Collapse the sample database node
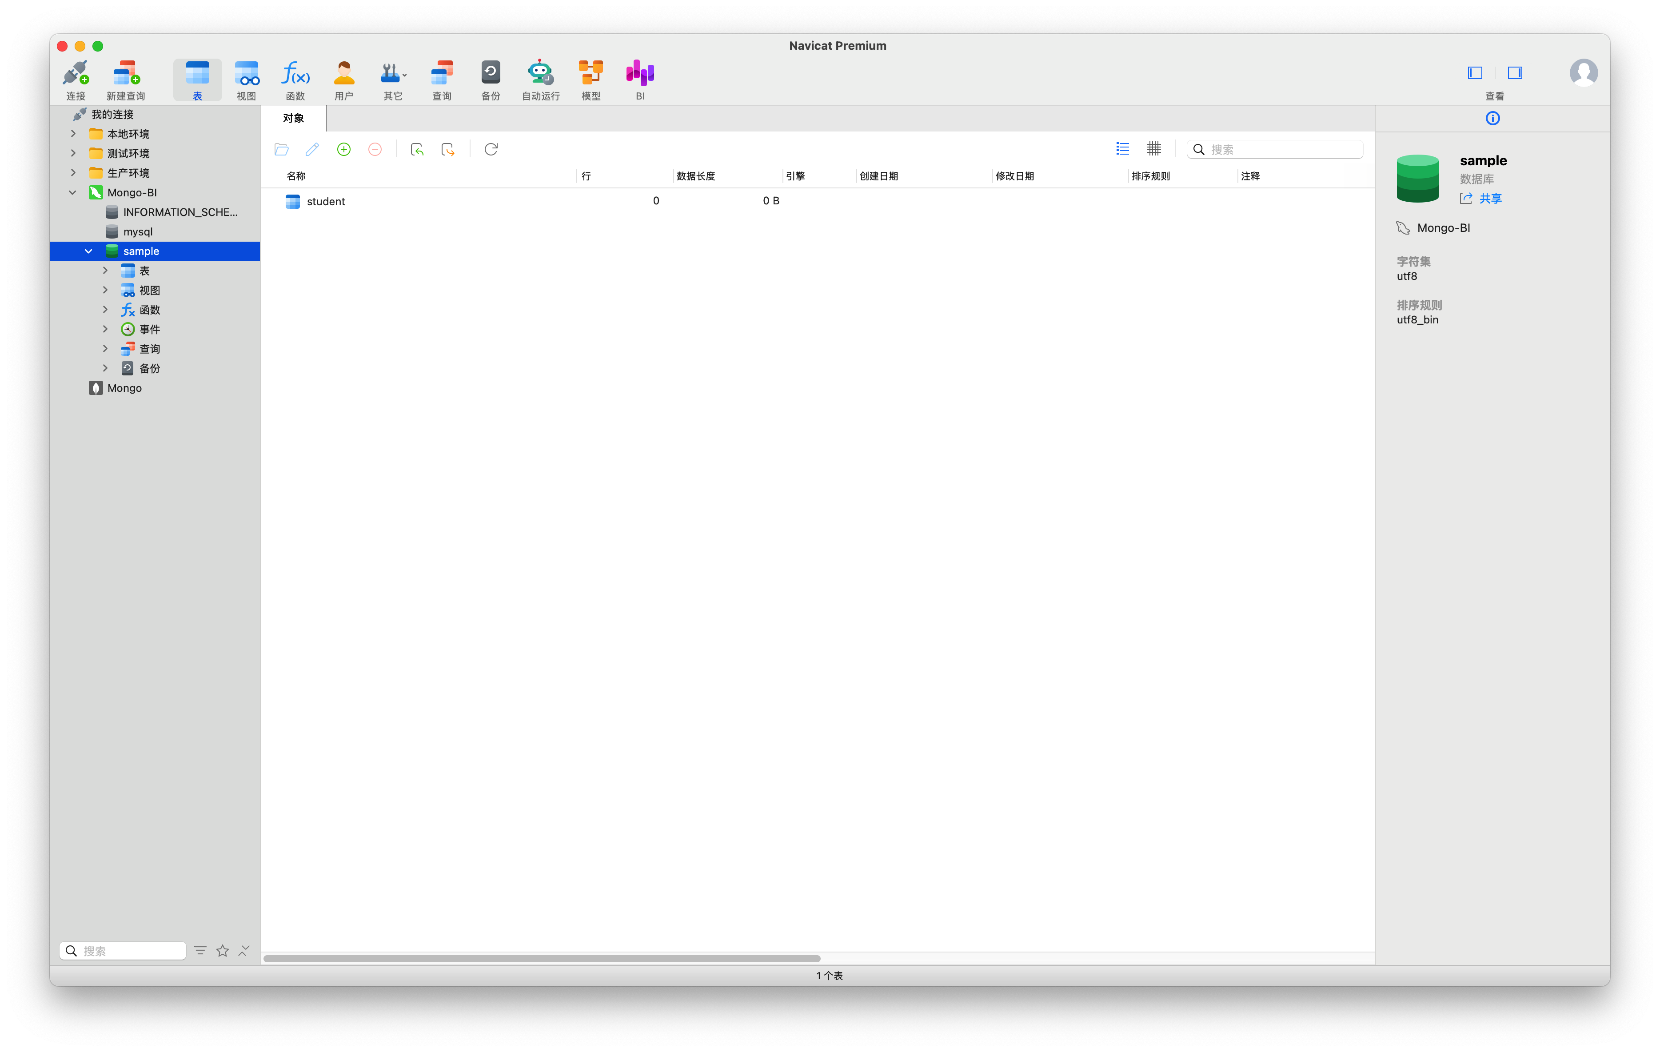Viewport: 1660px width, 1052px height. point(88,251)
